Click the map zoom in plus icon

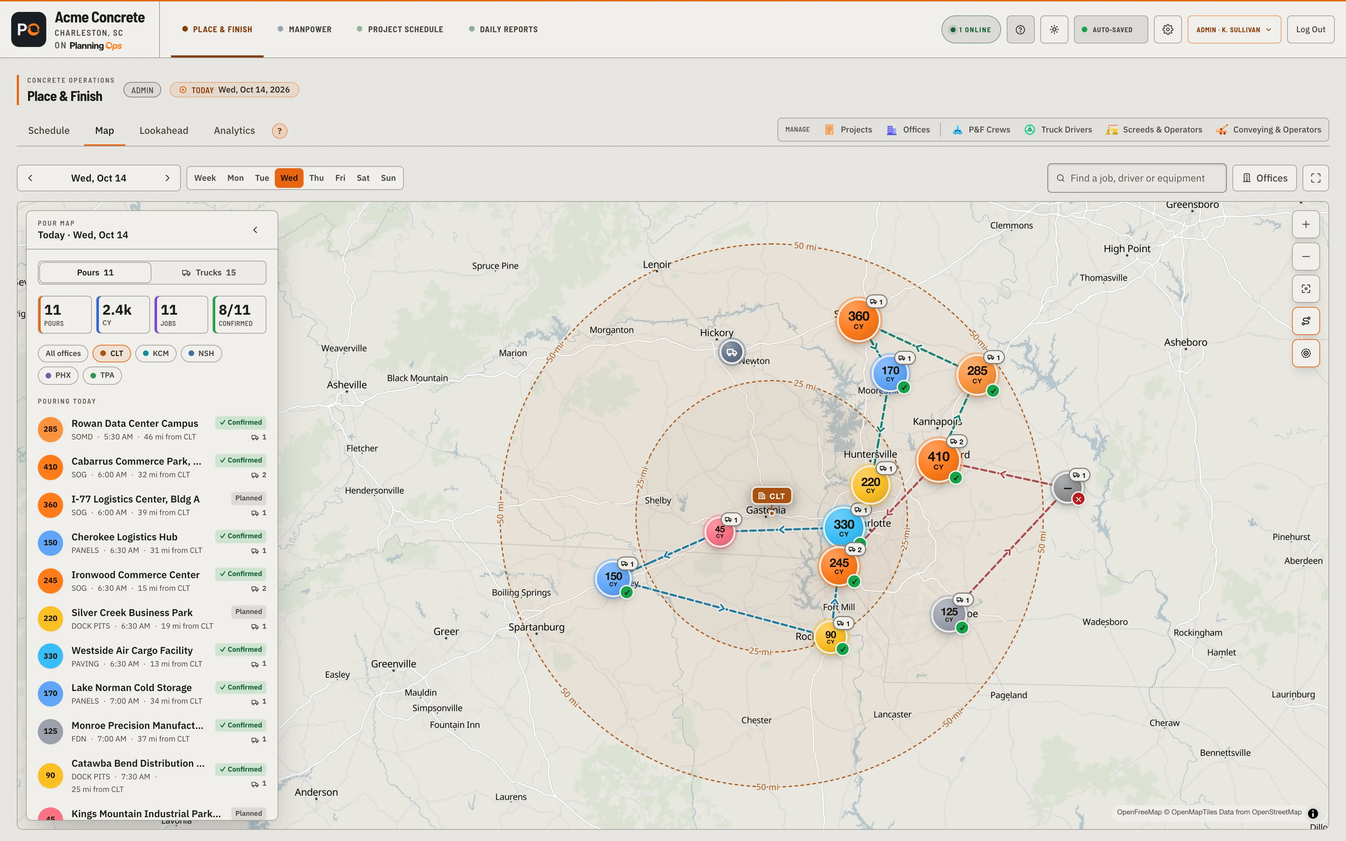point(1305,225)
